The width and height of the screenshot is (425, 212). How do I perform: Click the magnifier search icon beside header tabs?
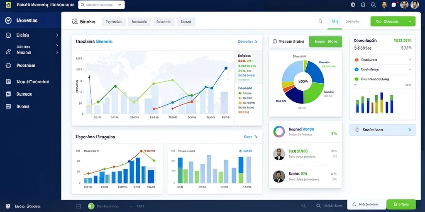(x=320, y=22)
